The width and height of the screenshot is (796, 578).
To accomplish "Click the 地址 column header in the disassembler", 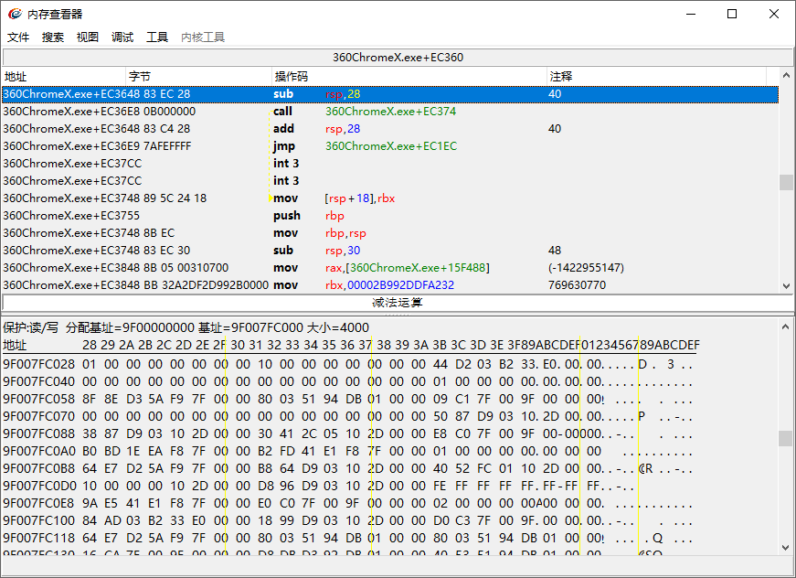I will (64, 77).
